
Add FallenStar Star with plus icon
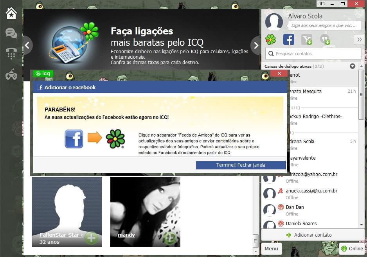coord(91,238)
